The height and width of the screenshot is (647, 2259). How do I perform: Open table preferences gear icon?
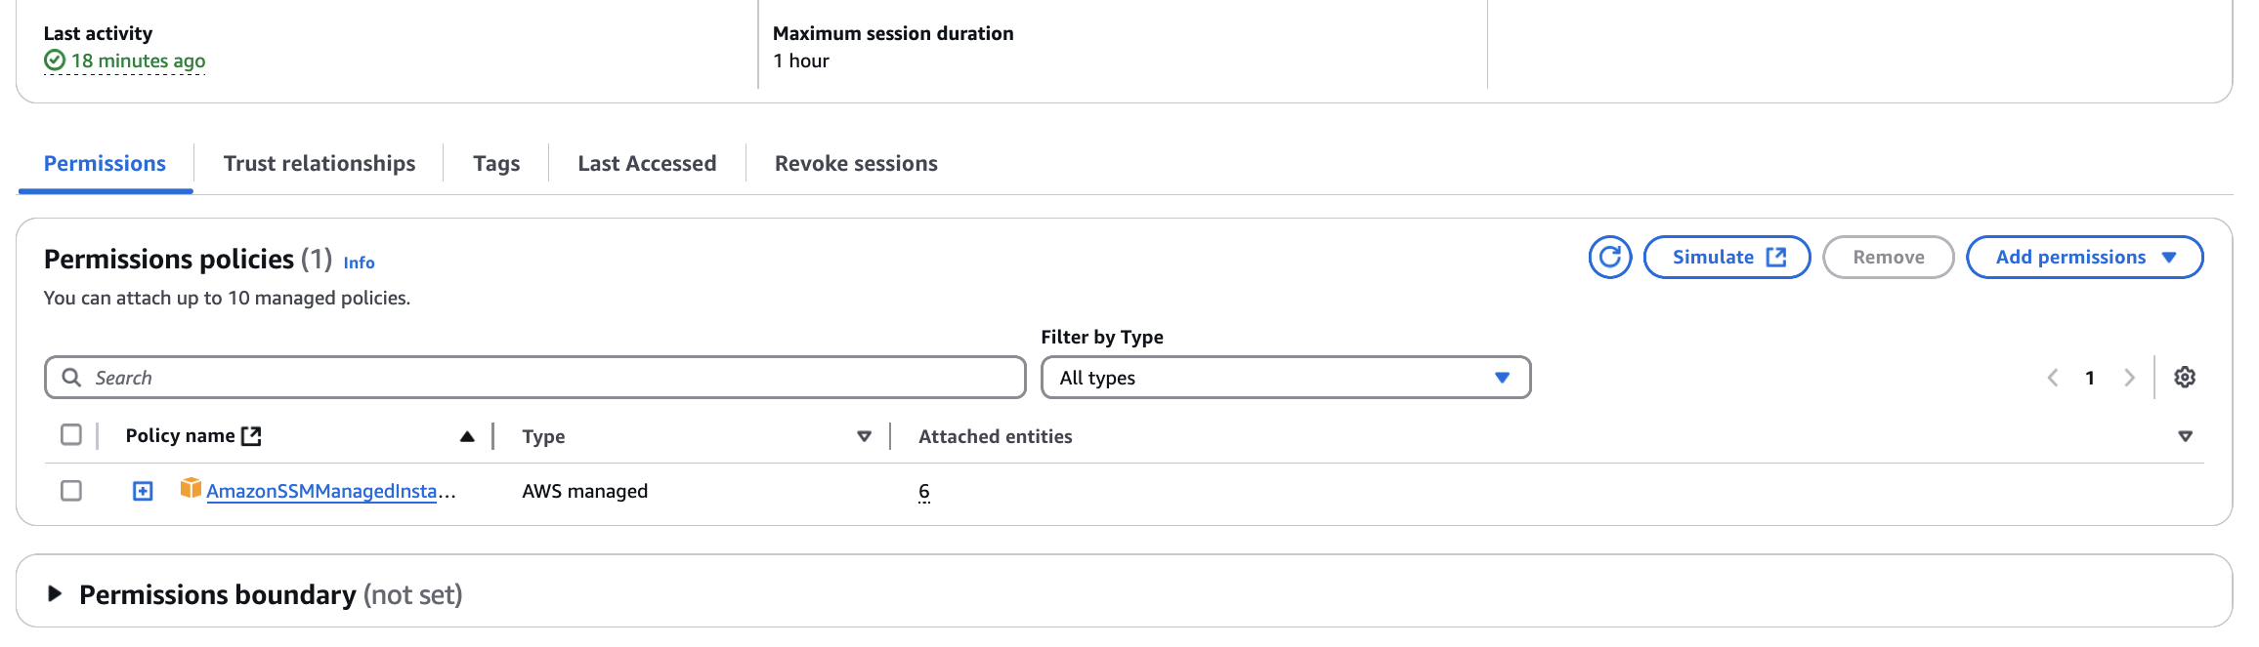coord(2185,378)
